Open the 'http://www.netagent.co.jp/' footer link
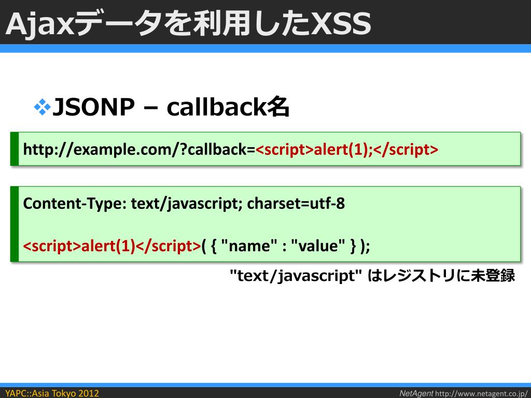Viewport: 531px width, 398px height. click(481, 394)
